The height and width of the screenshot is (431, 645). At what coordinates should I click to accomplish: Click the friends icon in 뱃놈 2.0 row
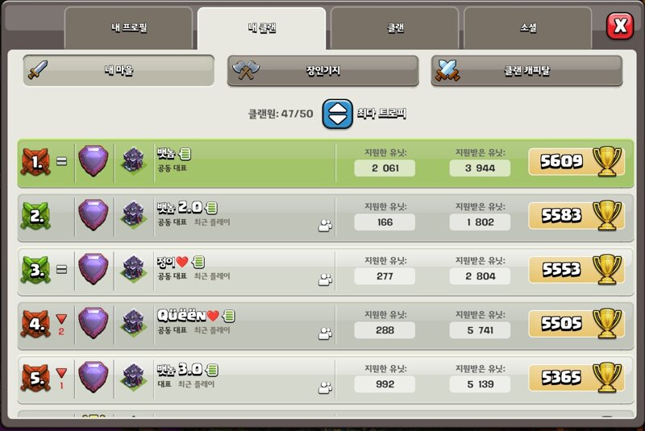coord(325,226)
